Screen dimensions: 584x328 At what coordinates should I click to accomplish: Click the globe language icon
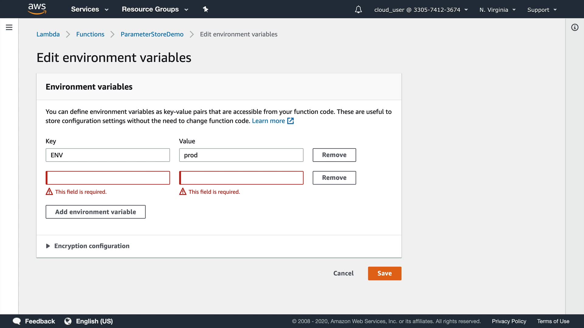point(68,321)
